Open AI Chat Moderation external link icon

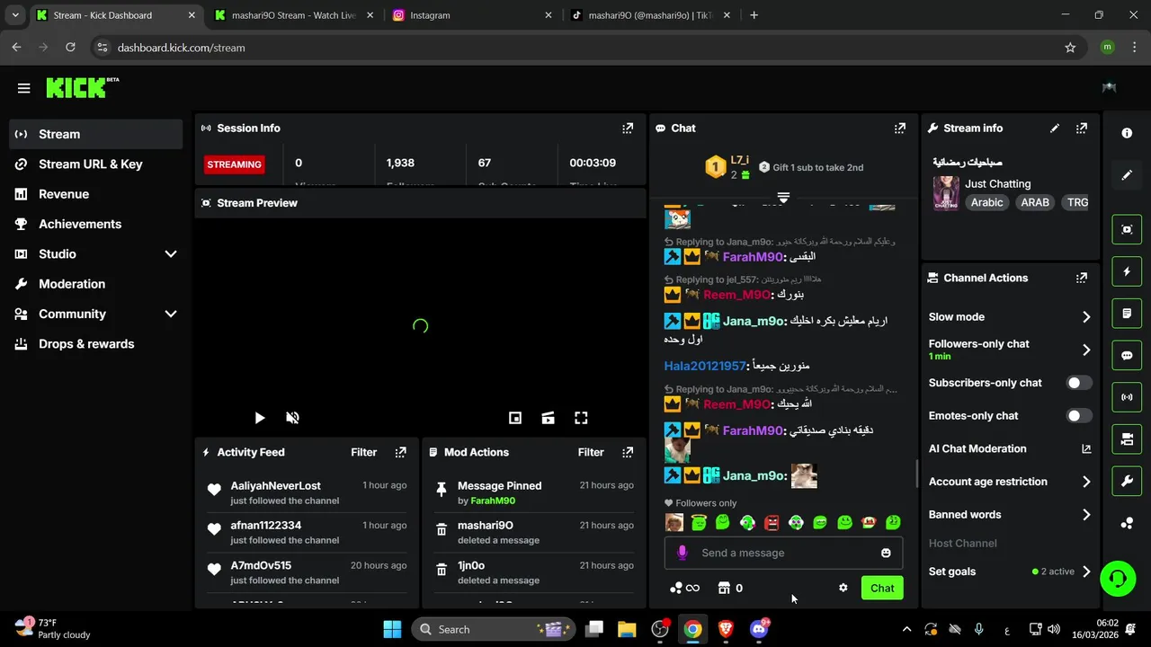[1085, 448]
